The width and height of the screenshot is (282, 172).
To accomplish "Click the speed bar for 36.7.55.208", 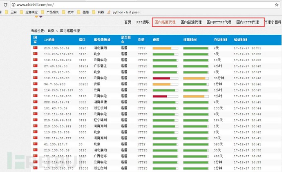I will [x=165, y=84].
